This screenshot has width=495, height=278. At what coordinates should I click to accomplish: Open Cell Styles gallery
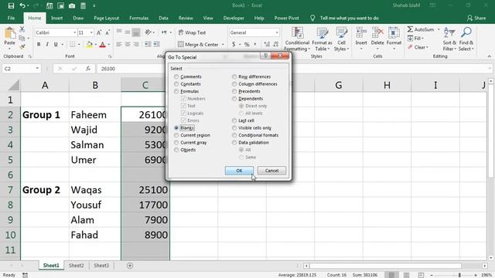[341, 39]
